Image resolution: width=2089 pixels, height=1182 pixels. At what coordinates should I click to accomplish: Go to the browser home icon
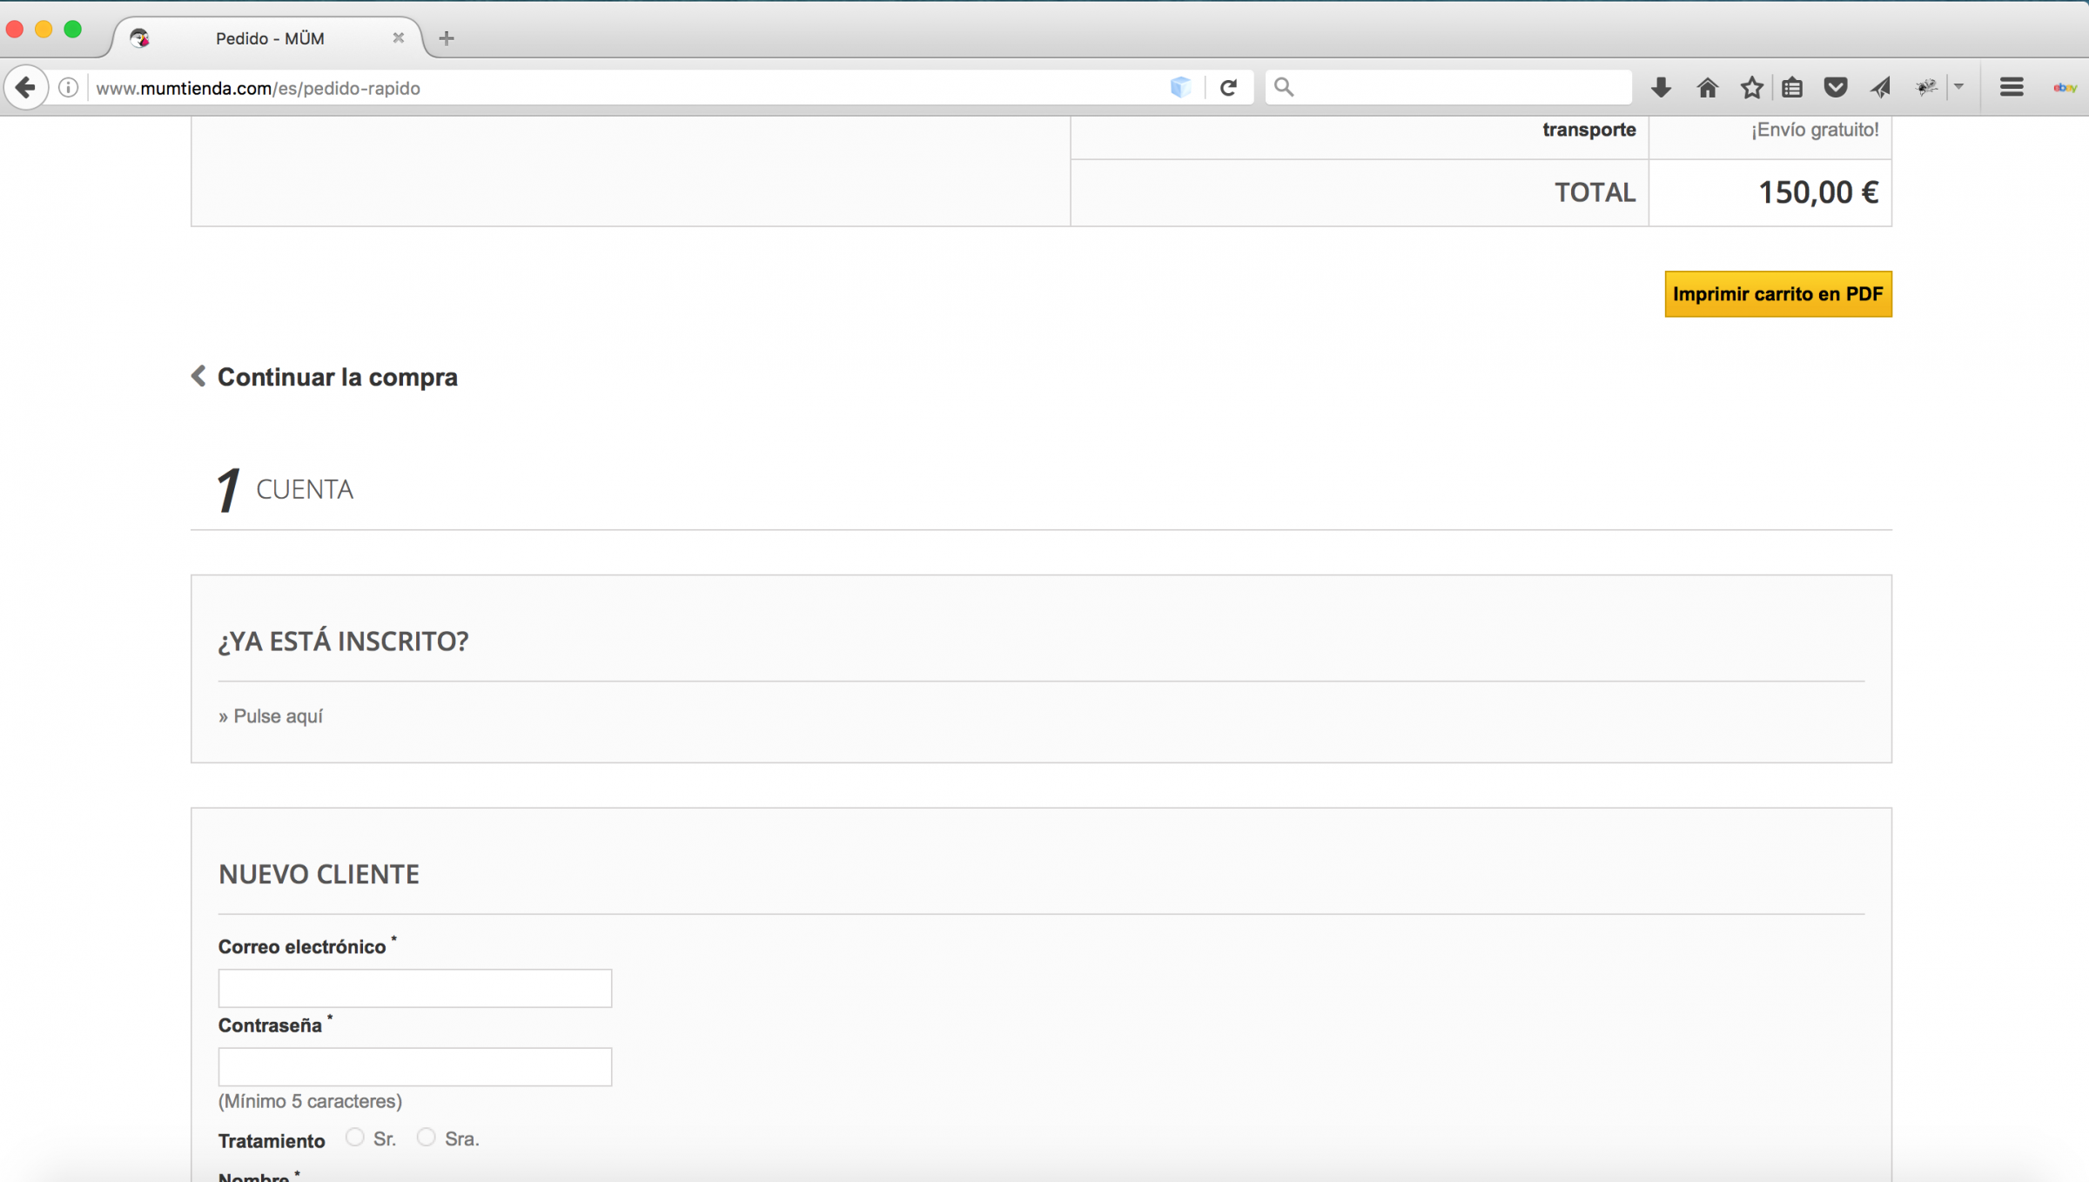[x=1707, y=87]
